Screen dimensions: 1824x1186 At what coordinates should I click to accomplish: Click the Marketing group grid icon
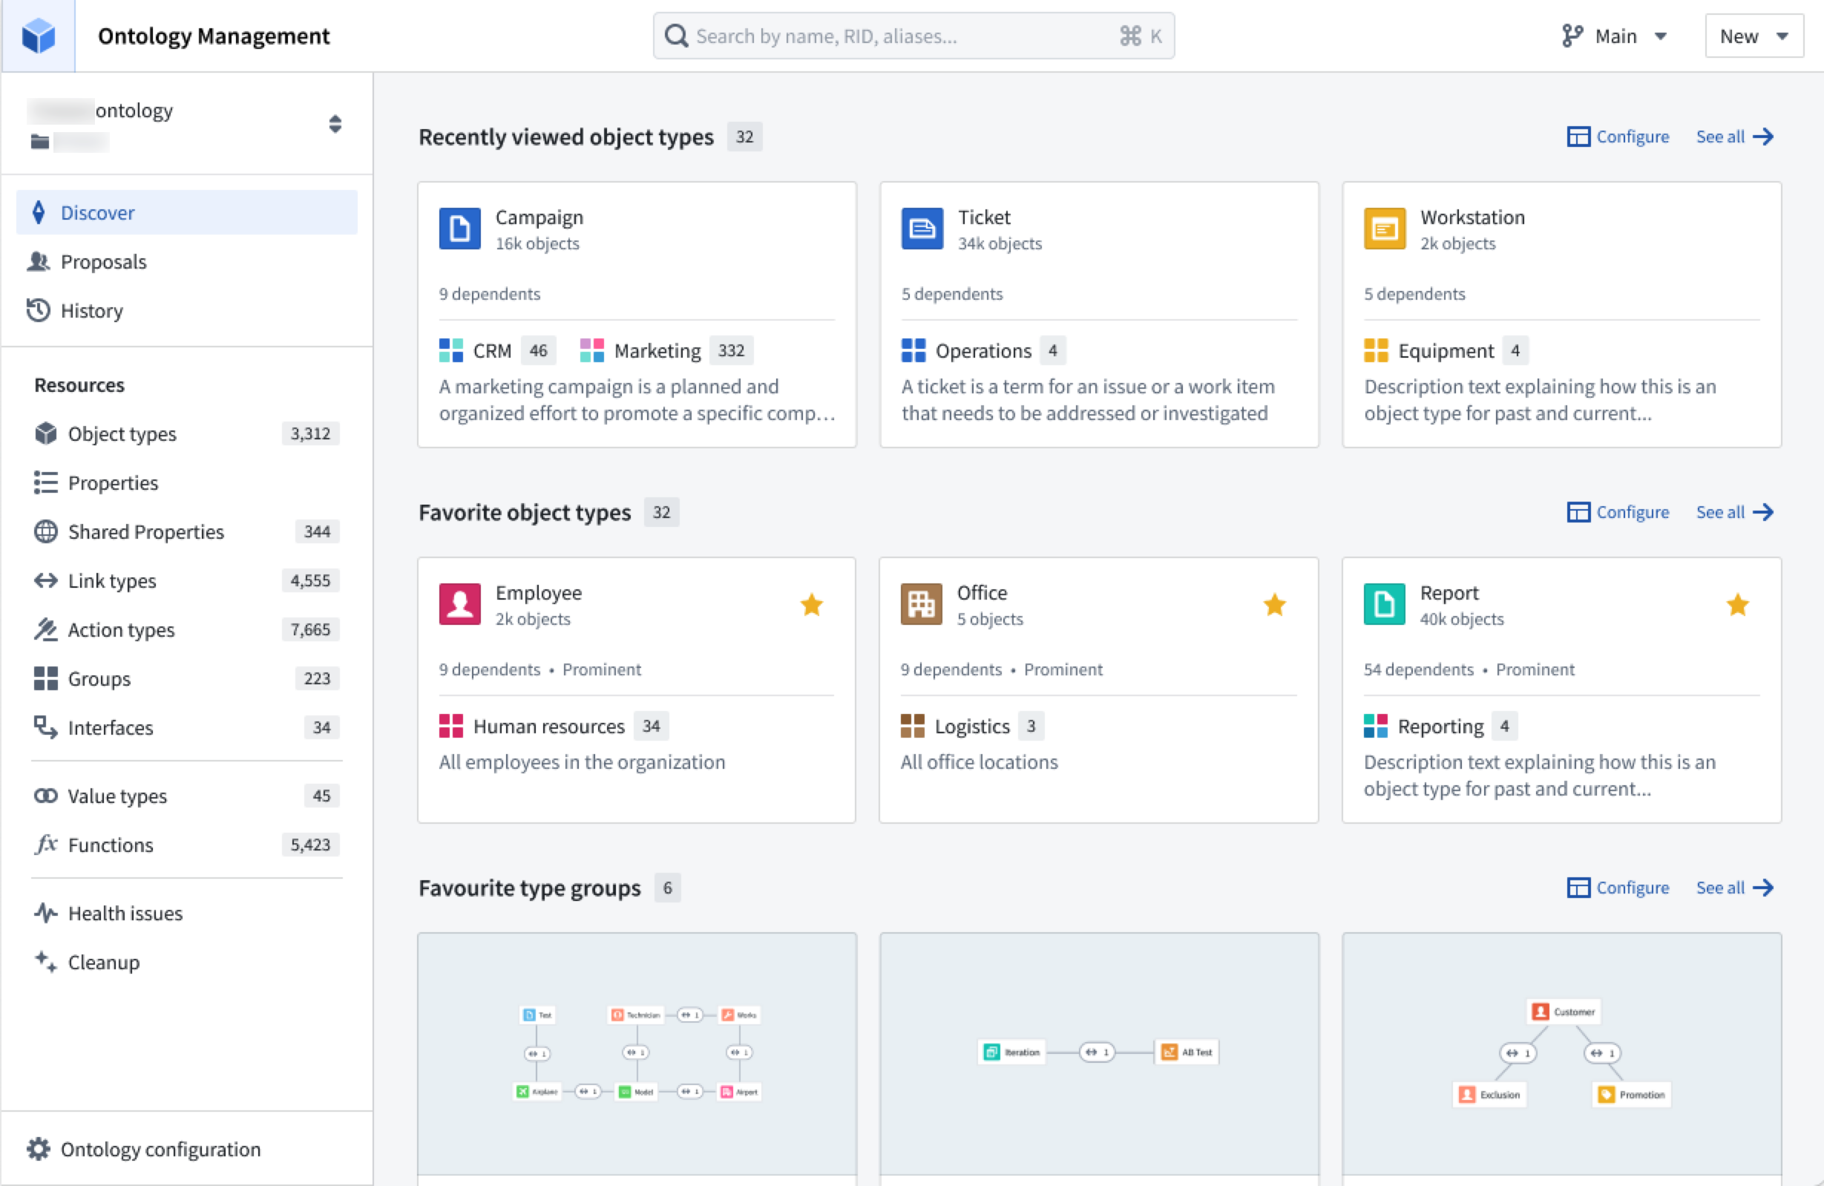point(592,350)
